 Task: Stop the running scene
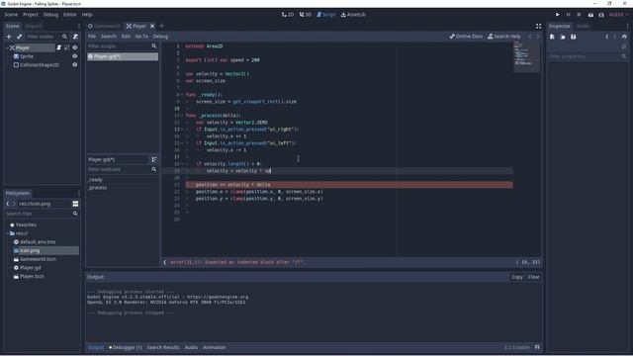pyautogui.click(x=579, y=15)
